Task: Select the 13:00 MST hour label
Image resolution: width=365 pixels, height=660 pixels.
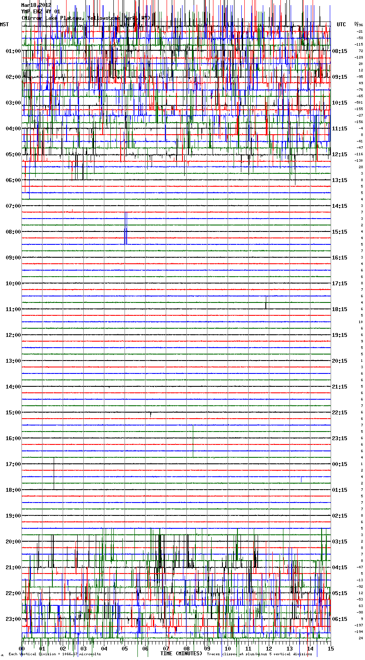Action: (x=13, y=361)
